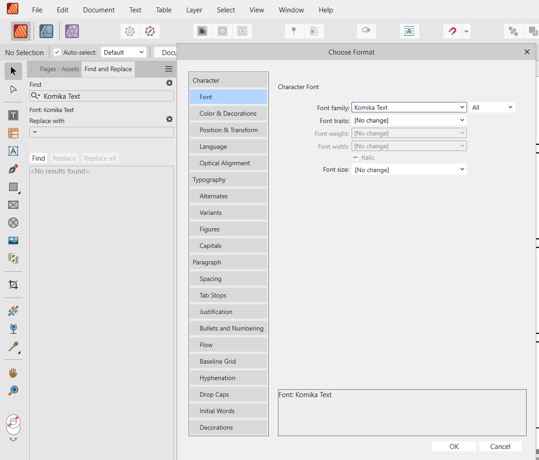
Task: Select the Fill tool
Action: click(x=13, y=311)
